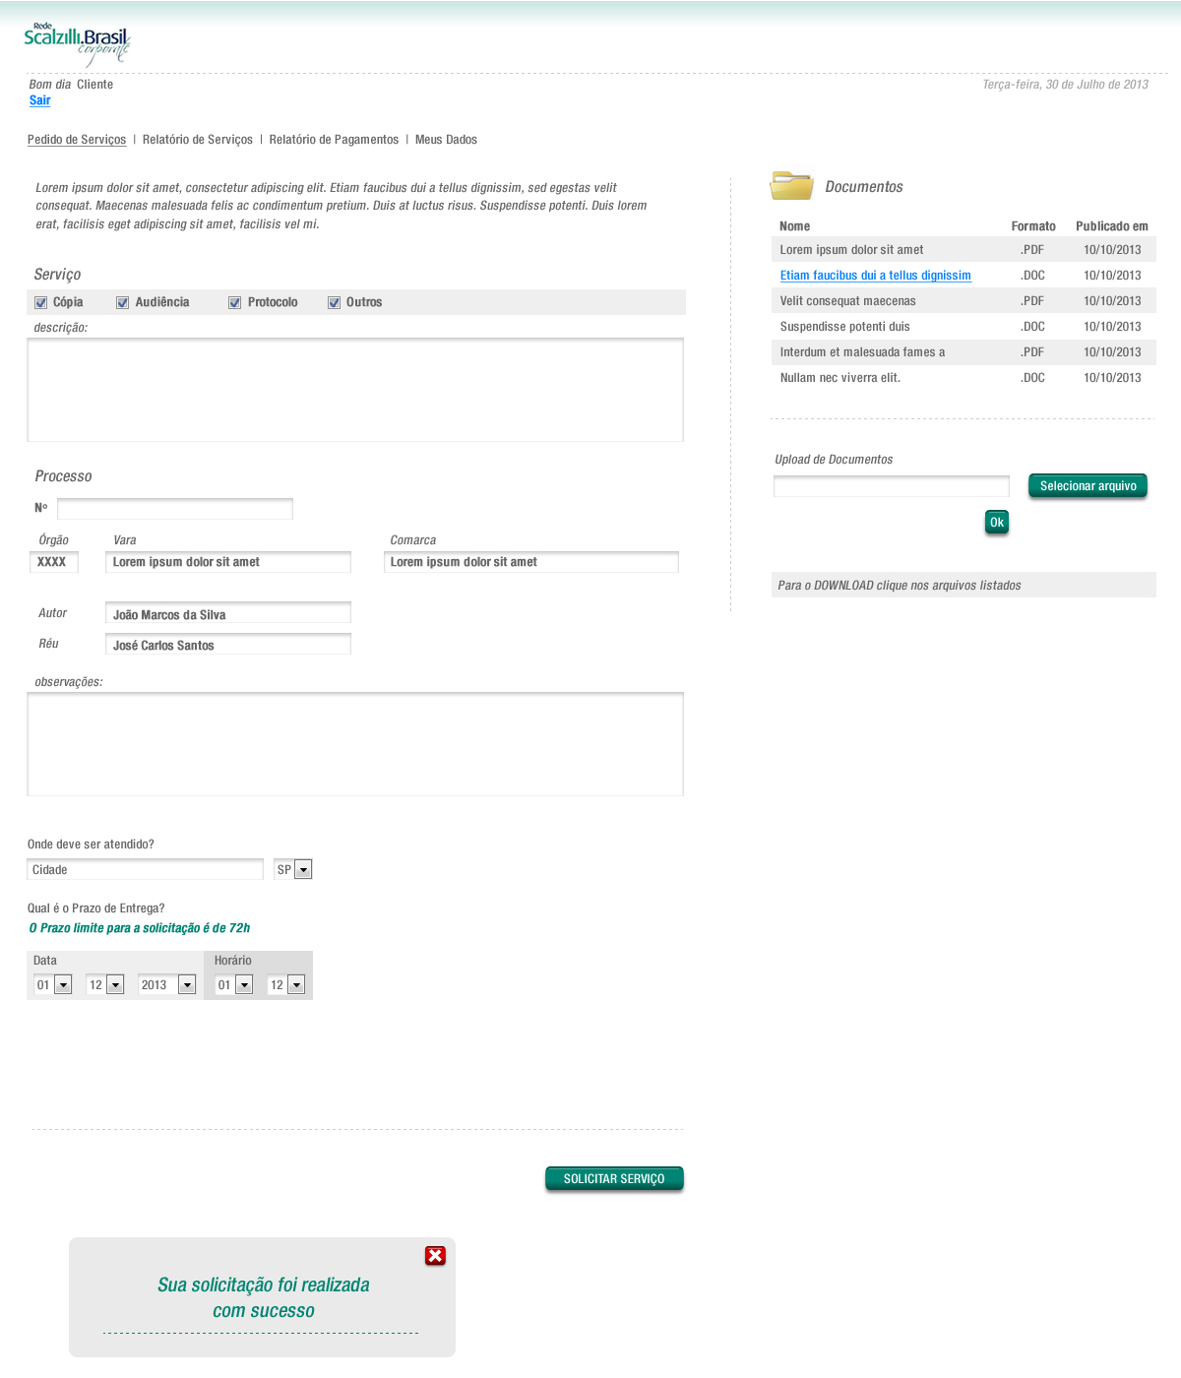The image size is (1181, 1378).
Task: Go to Relatório de Pagamentos
Action: coord(334,140)
